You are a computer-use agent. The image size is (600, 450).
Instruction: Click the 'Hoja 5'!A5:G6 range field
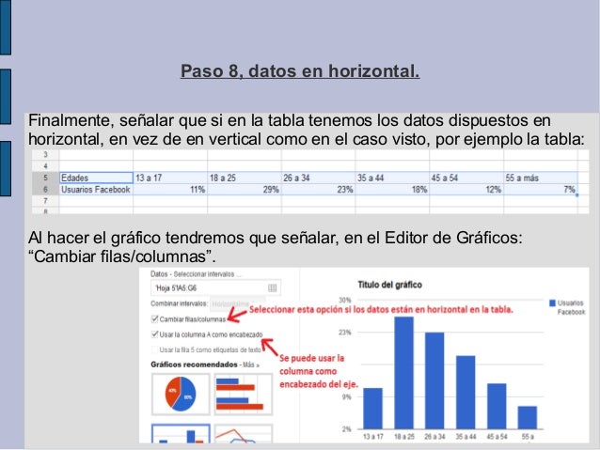(215, 287)
